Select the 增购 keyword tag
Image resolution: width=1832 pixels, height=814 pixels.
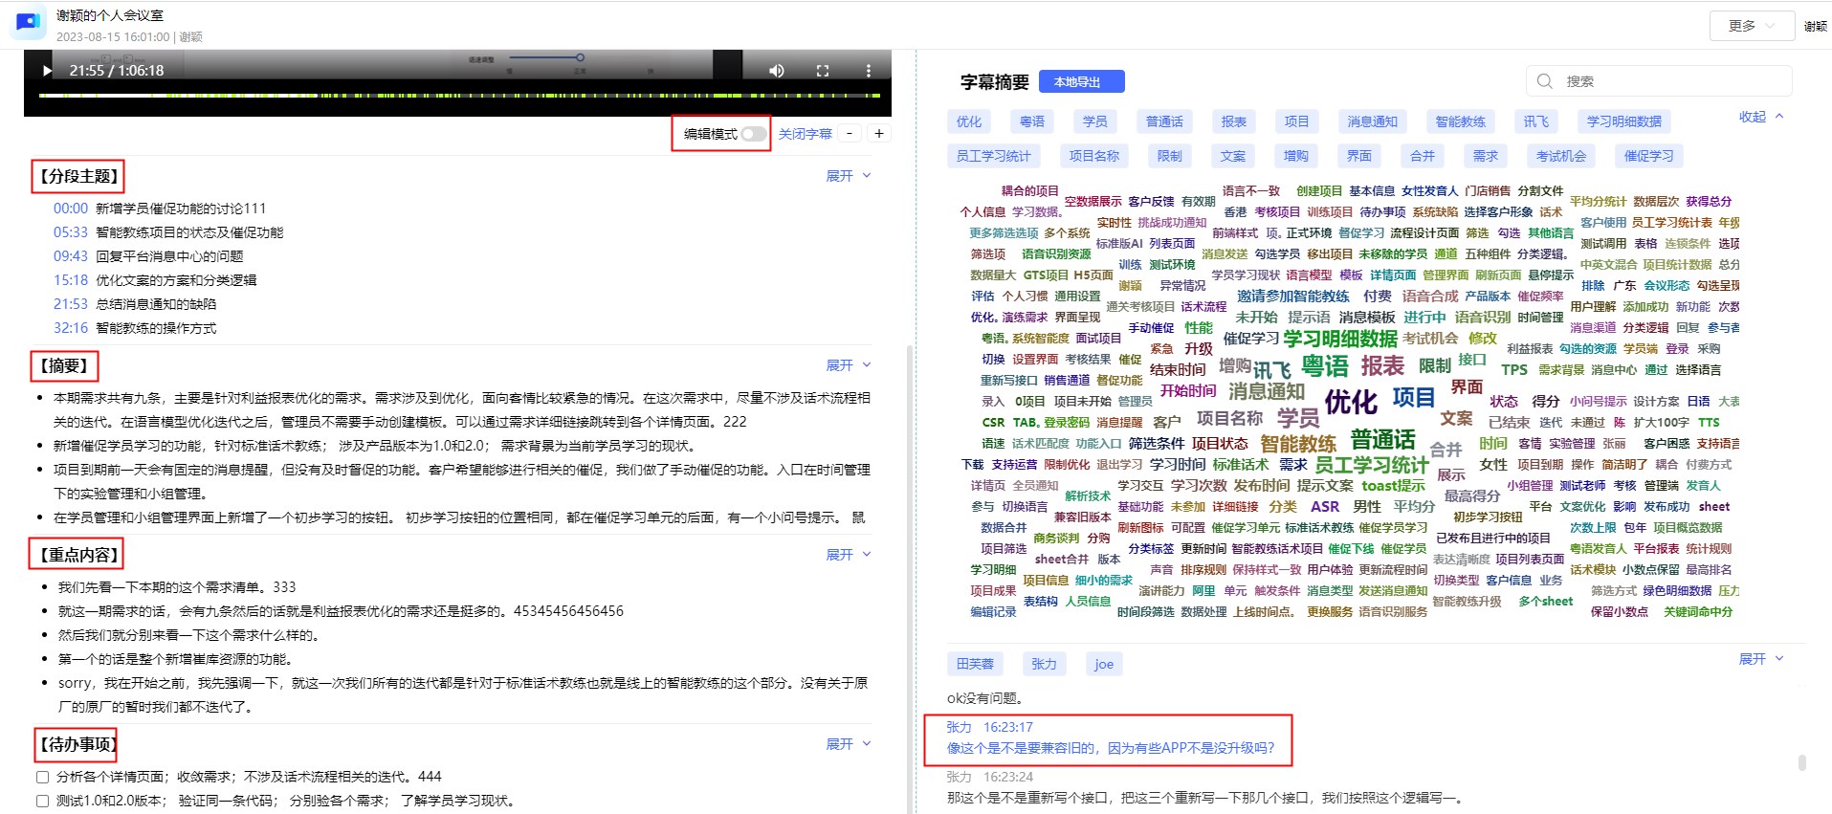(x=1296, y=156)
